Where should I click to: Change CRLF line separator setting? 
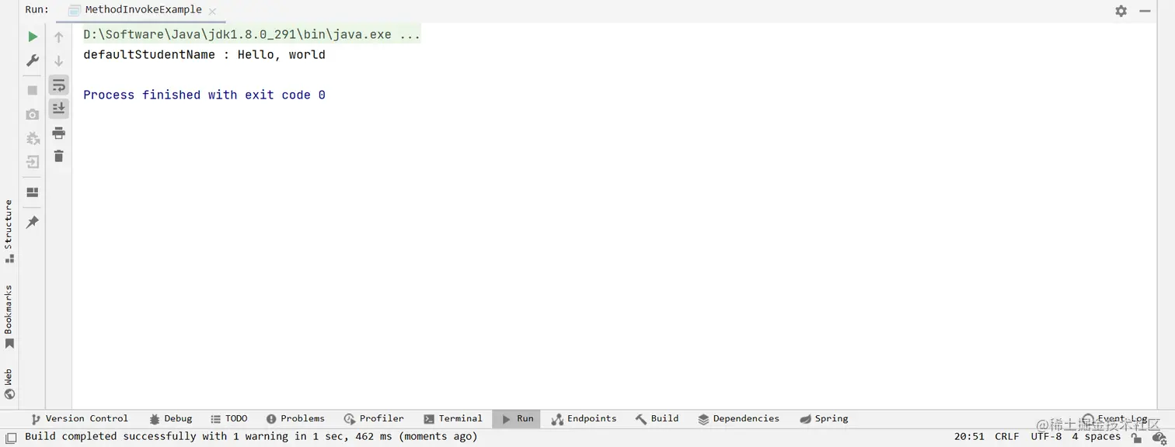coord(1007,437)
